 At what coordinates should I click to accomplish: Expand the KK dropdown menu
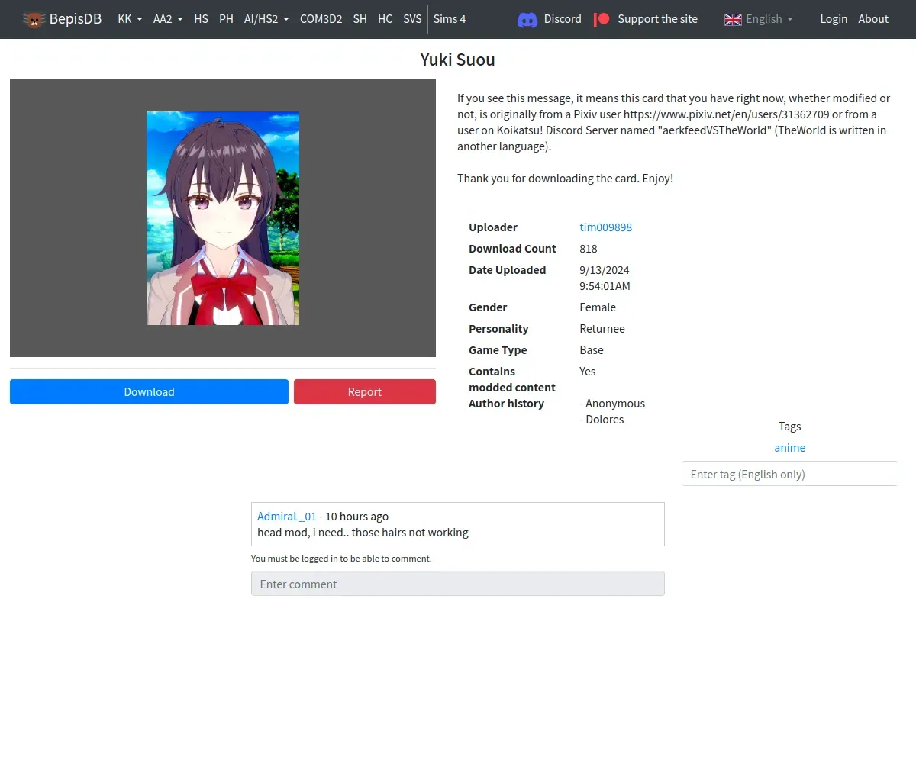(130, 19)
